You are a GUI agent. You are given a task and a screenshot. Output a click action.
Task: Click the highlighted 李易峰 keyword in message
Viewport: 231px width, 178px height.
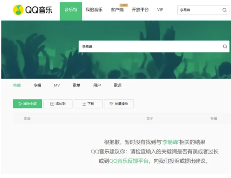click(x=170, y=142)
